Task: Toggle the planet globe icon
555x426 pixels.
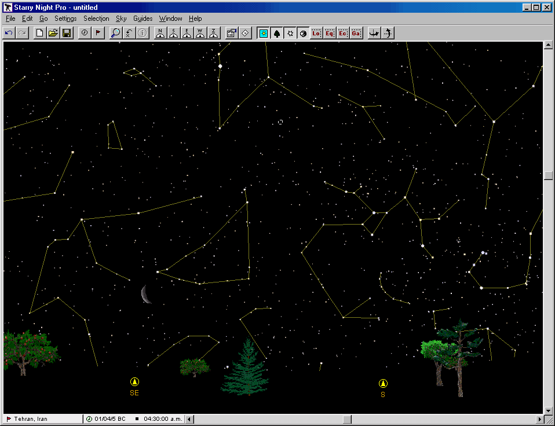Action: 304,33
